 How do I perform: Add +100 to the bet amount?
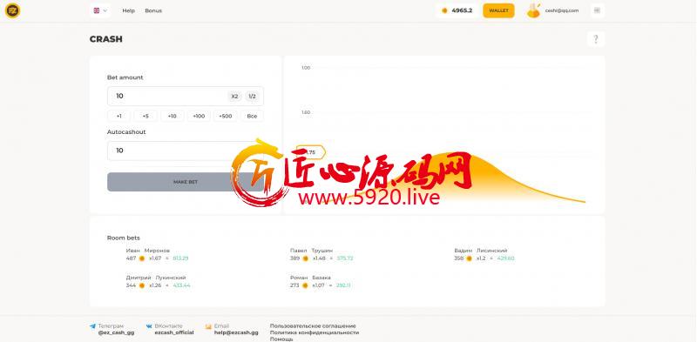(x=199, y=117)
